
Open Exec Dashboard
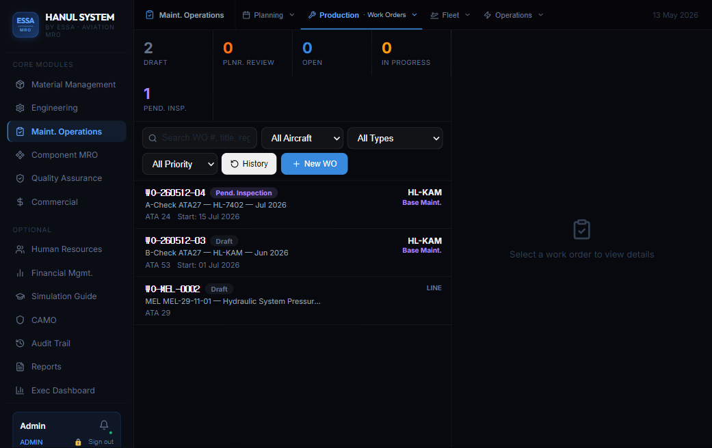[x=67, y=391]
